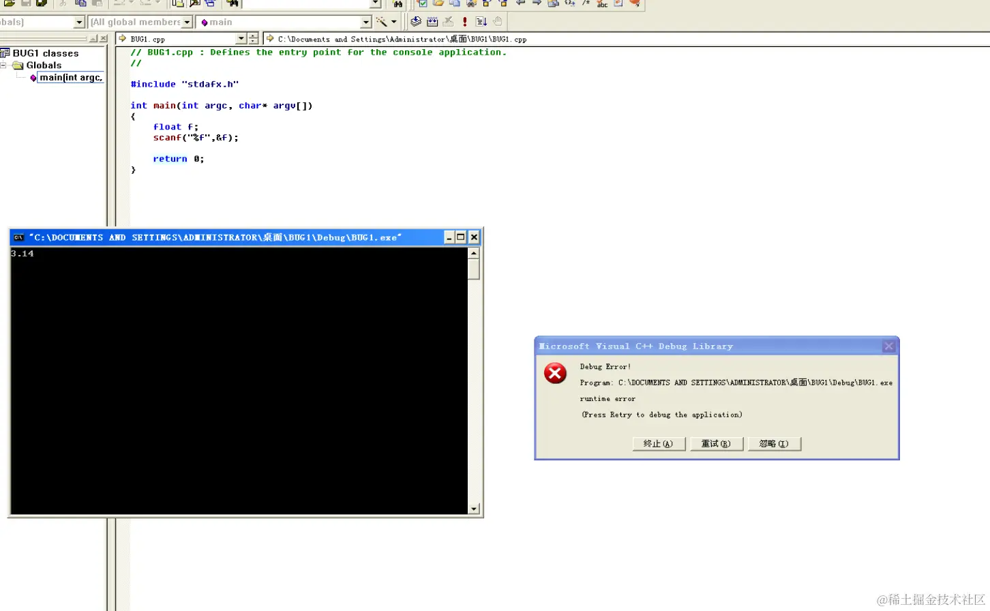This screenshot has height=611, width=990.
Task: Click the console vertical scrollbar thumb
Action: (474, 269)
